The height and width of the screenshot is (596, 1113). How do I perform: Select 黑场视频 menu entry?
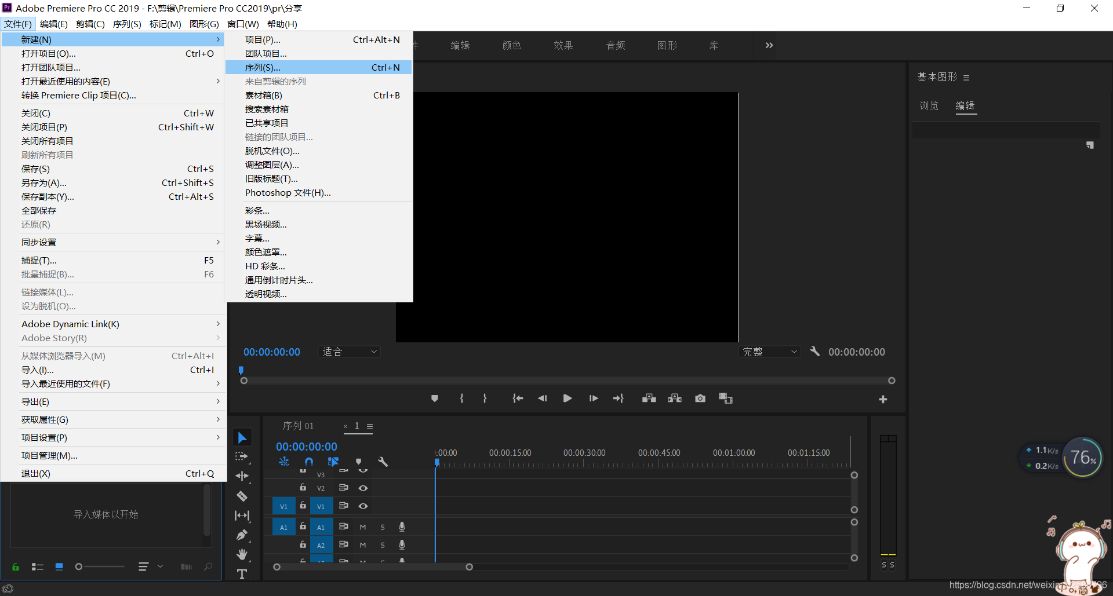319,225
